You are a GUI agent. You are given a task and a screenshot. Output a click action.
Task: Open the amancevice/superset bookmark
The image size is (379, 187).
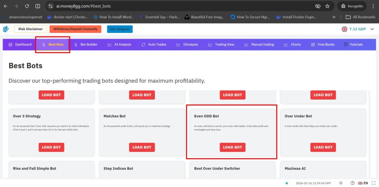23,17
